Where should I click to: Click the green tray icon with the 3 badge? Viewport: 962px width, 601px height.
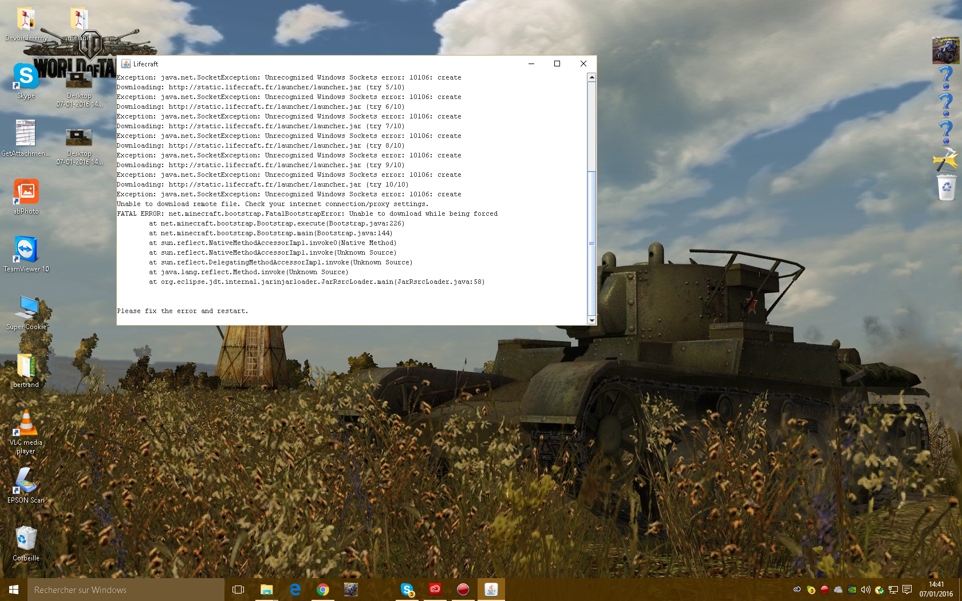pyautogui.click(x=811, y=590)
